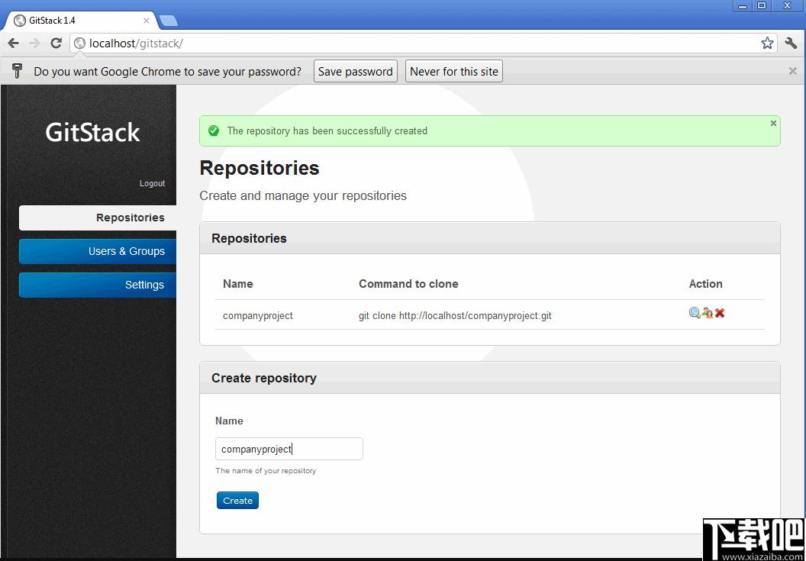Go to Users & Groups section
The image size is (806, 561).
tap(98, 251)
